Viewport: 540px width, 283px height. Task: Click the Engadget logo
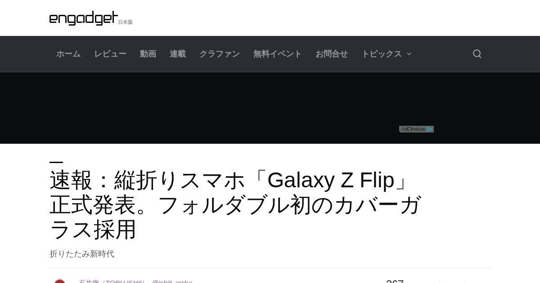(x=84, y=18)
